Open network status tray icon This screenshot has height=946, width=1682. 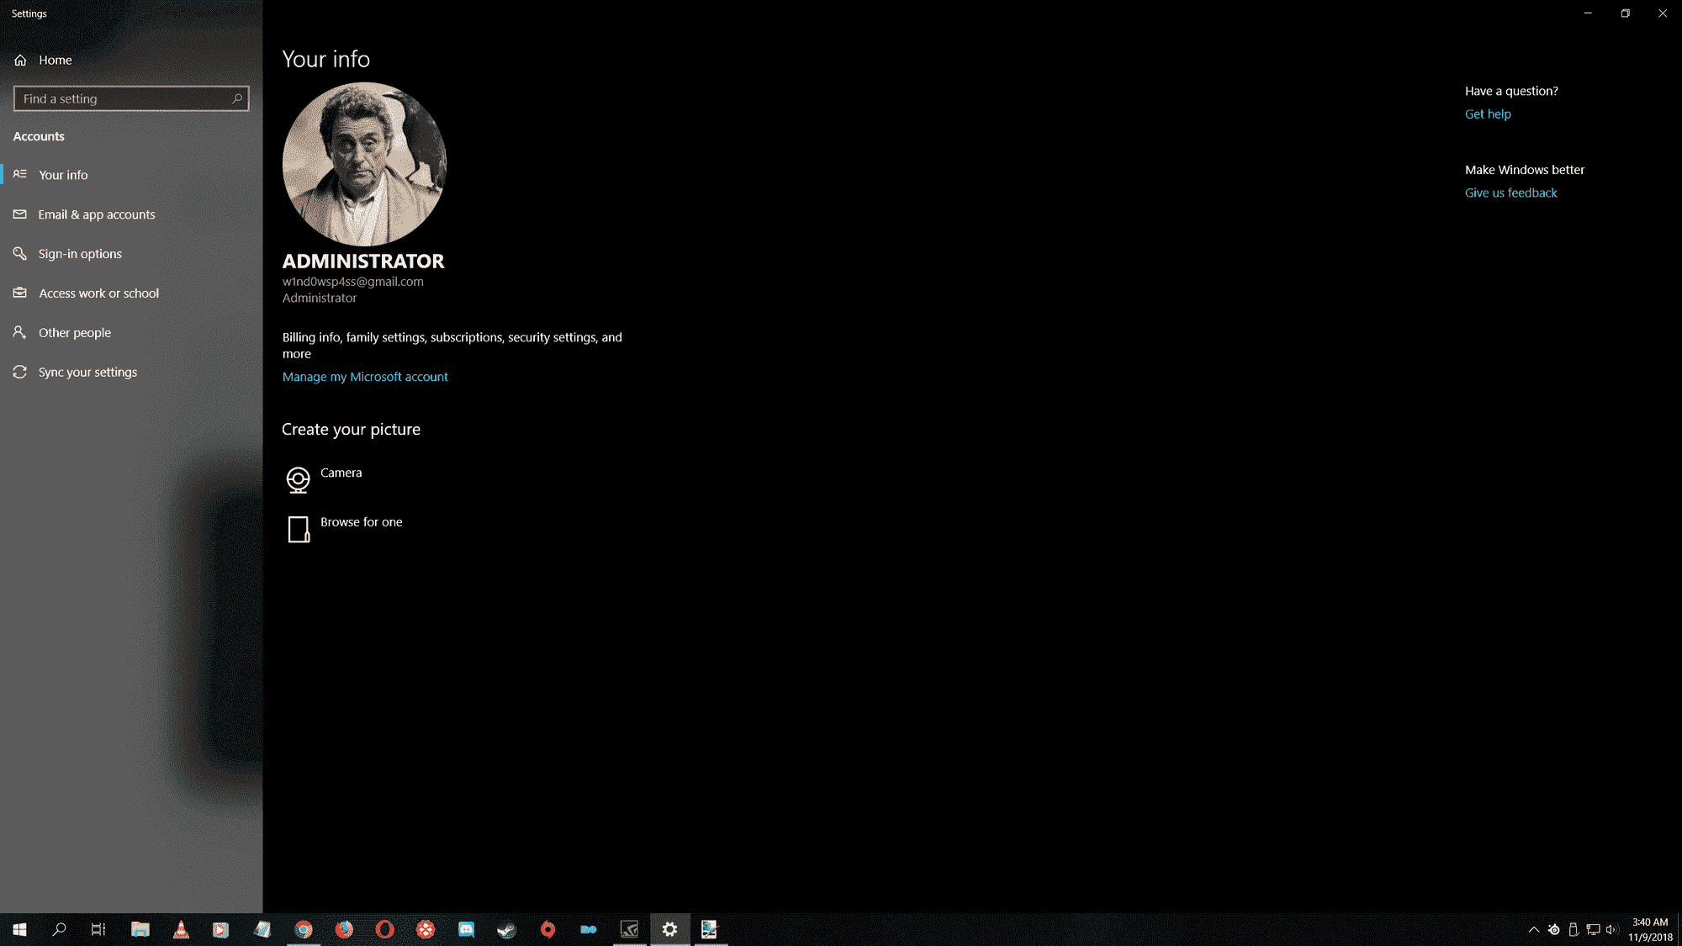click(x=1593, y=929)
